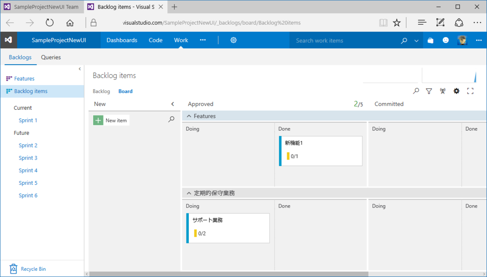Open the Dashboards hub
Viewport: 487px width, 277px height.
[122, 40]
